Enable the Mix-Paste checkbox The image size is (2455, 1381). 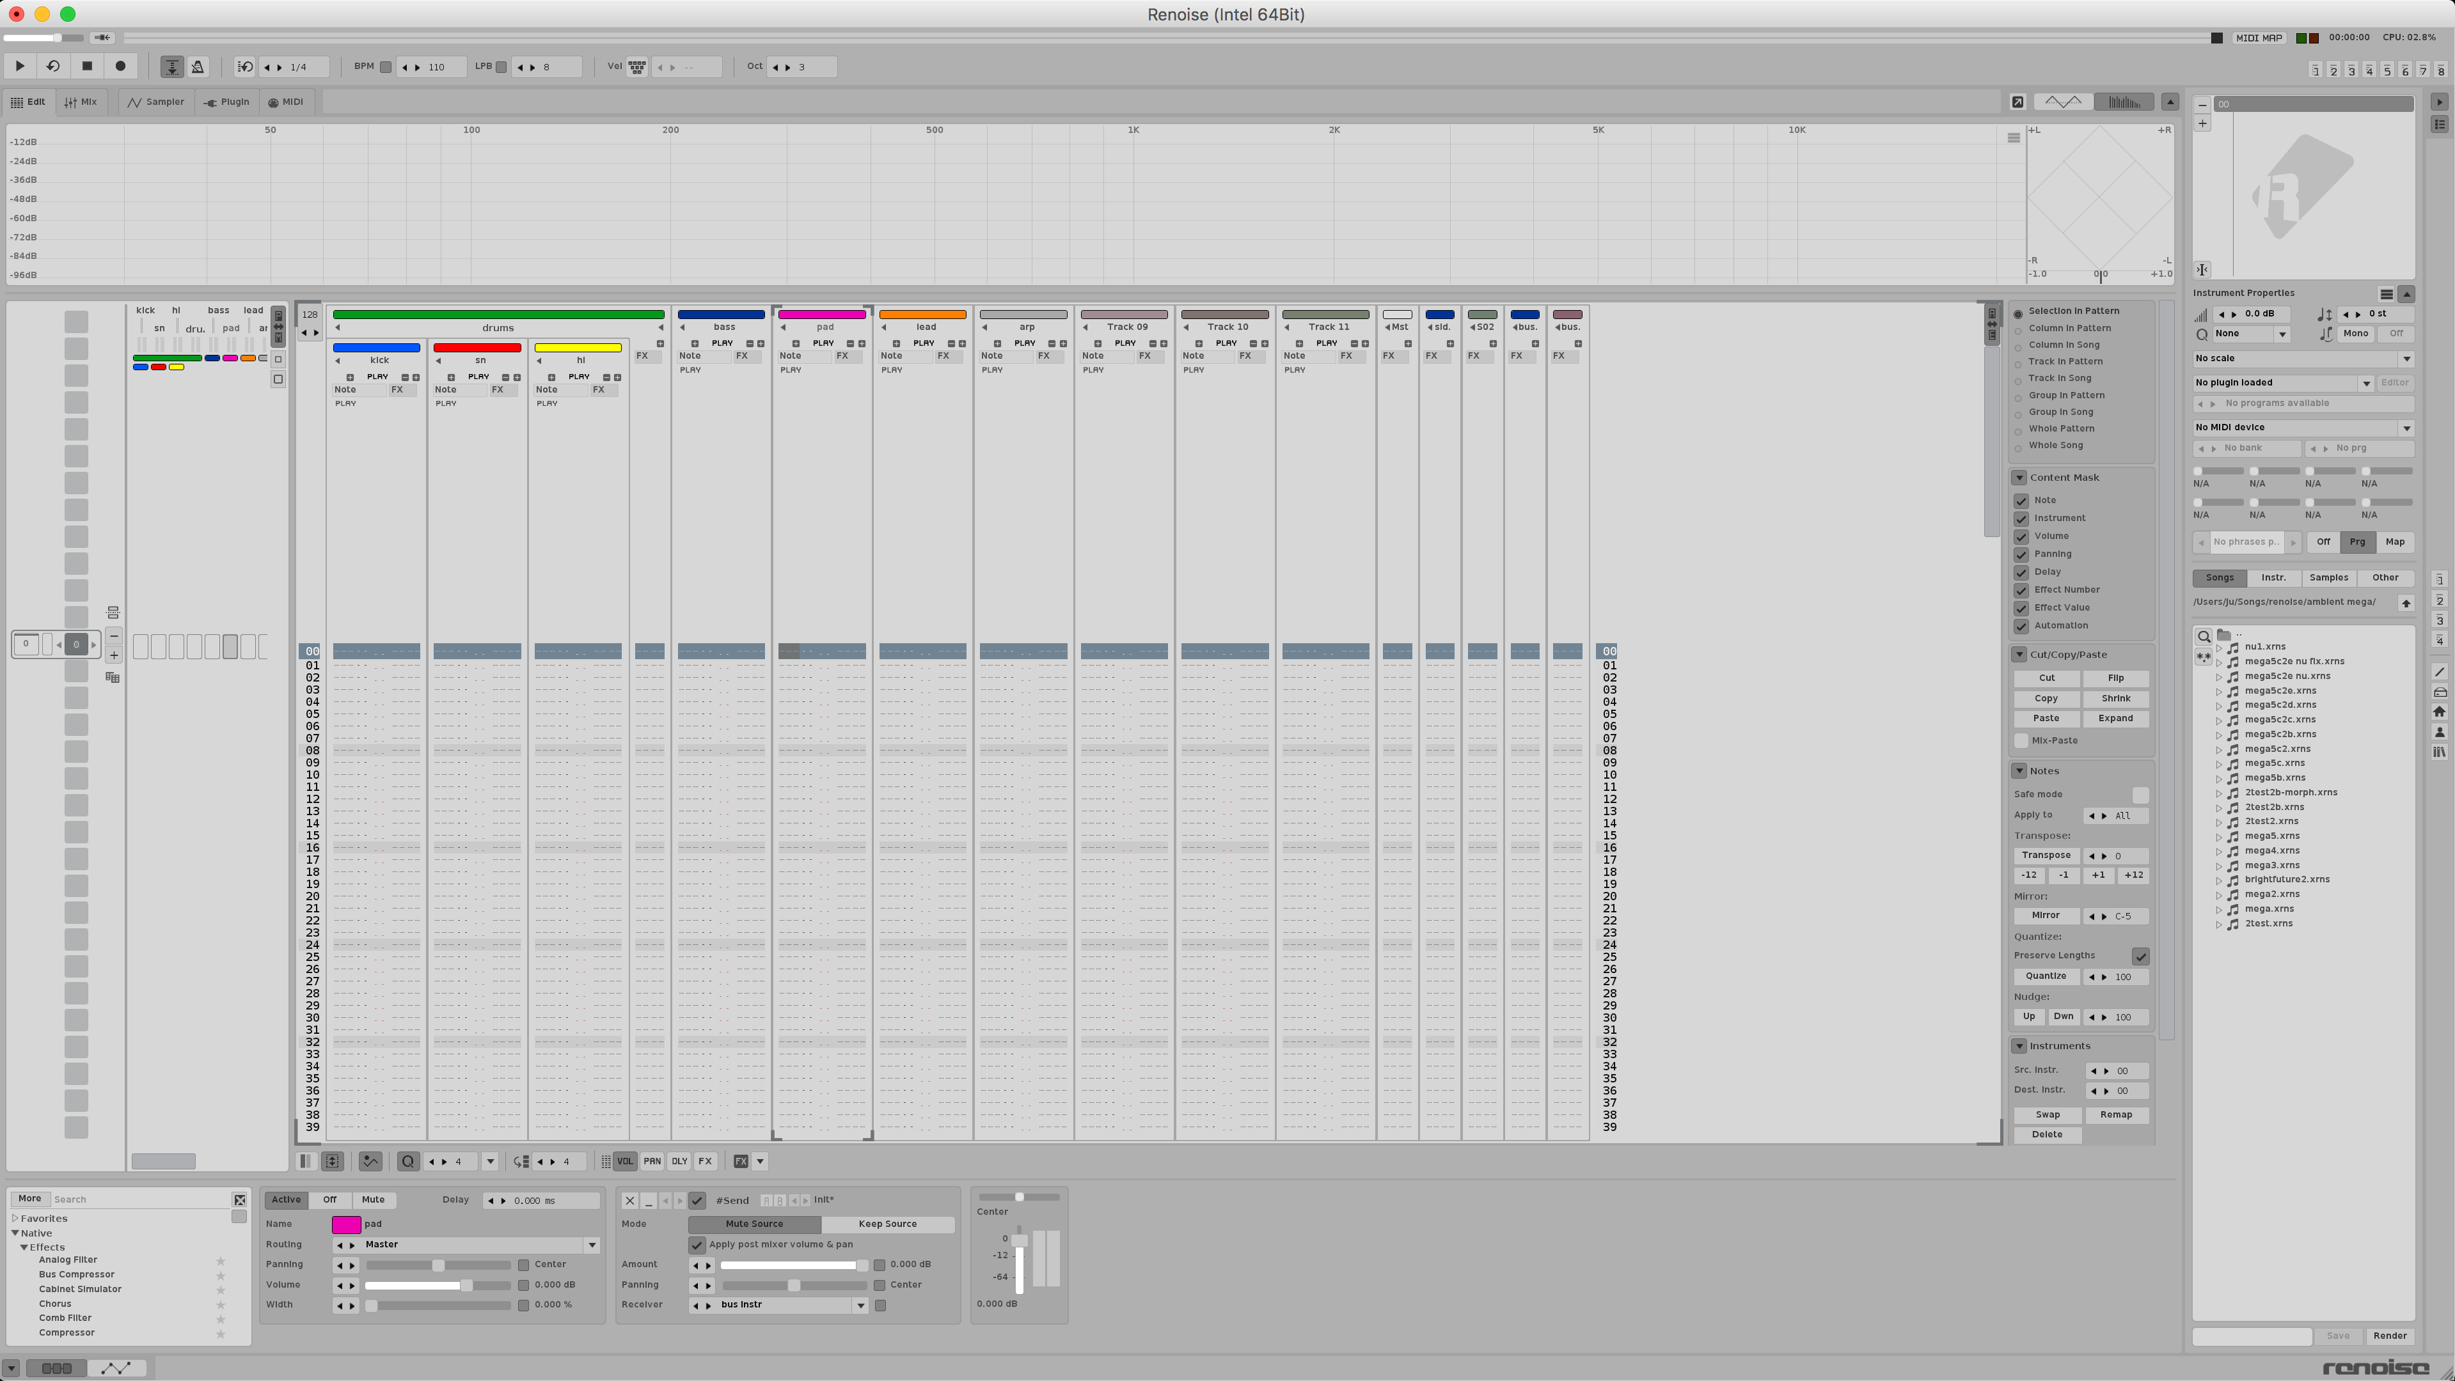click(2021, 740)
